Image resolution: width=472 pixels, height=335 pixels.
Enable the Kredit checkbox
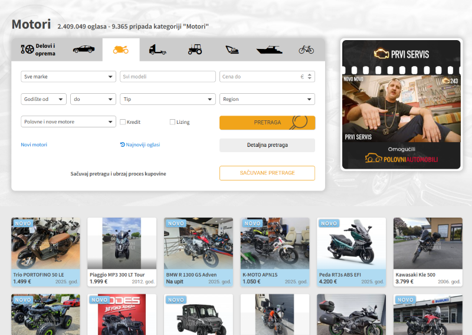[x=123, y=122]
